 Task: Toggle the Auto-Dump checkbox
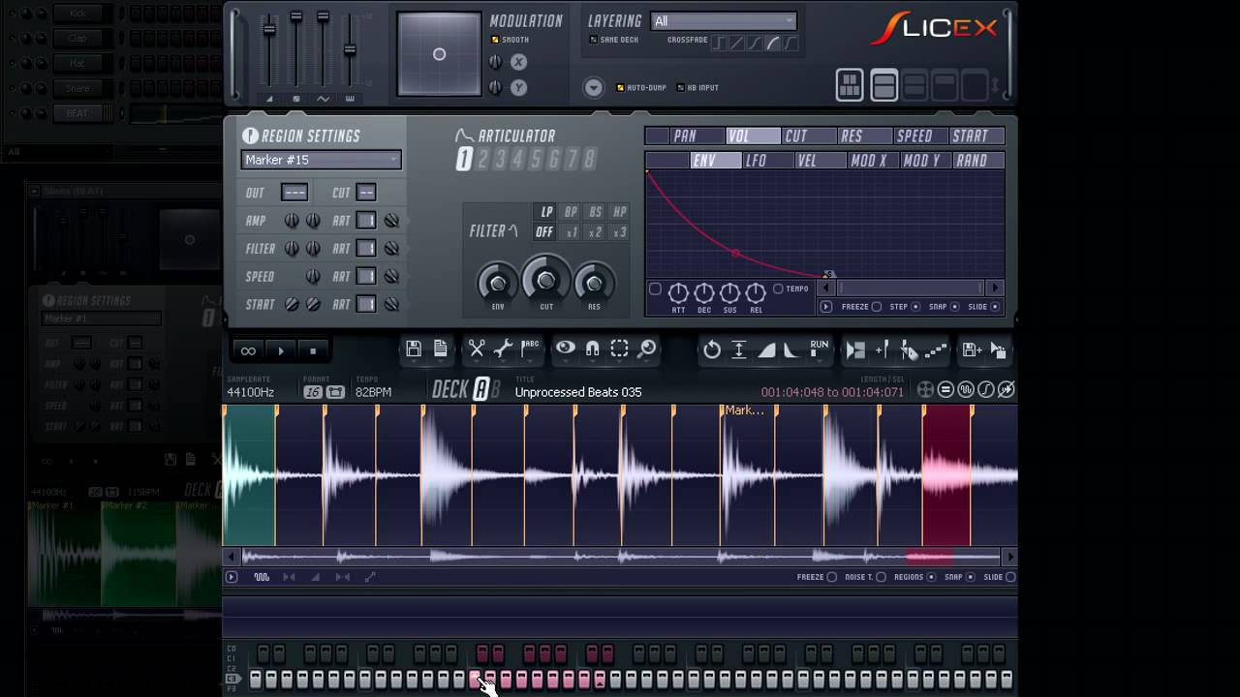(x=620, y=88)
